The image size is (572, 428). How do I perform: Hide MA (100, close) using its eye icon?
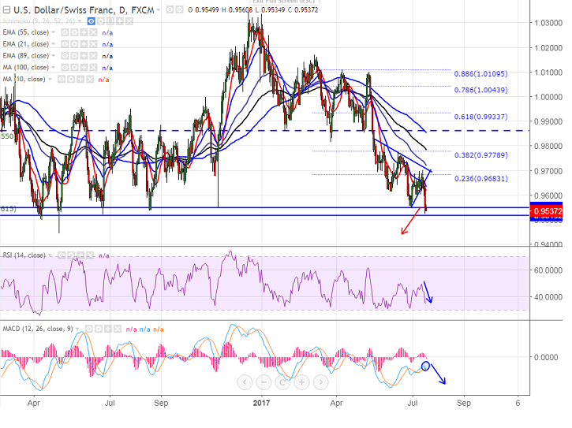[x=65, y=68]
